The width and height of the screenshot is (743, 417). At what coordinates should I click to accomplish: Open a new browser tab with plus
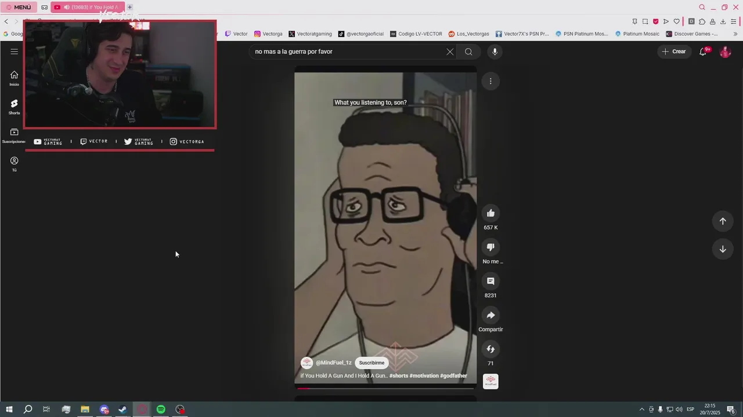coord(129,7)
